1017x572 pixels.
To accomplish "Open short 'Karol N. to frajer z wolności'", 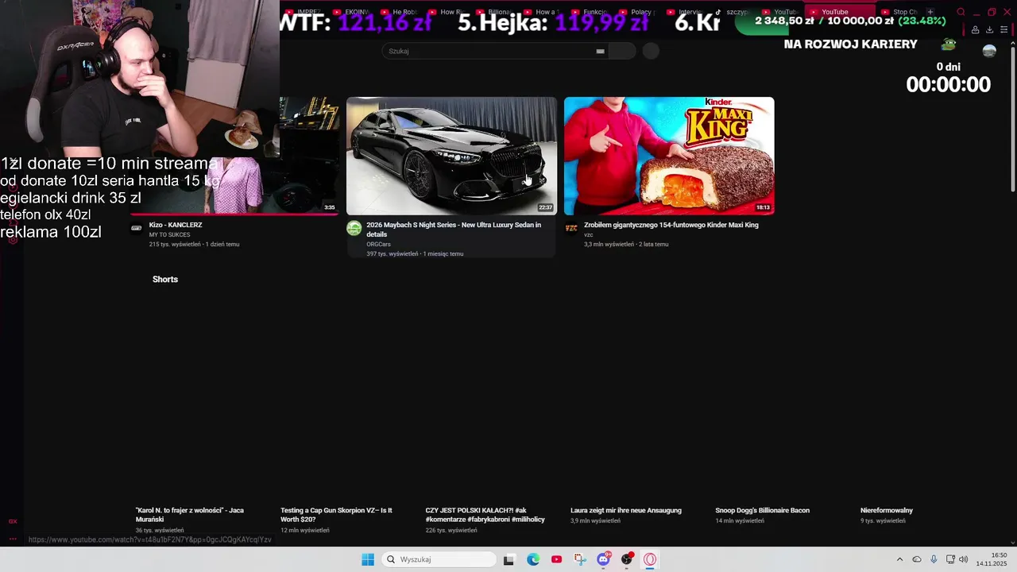I will pyautogui.click(x=190, y=515).
